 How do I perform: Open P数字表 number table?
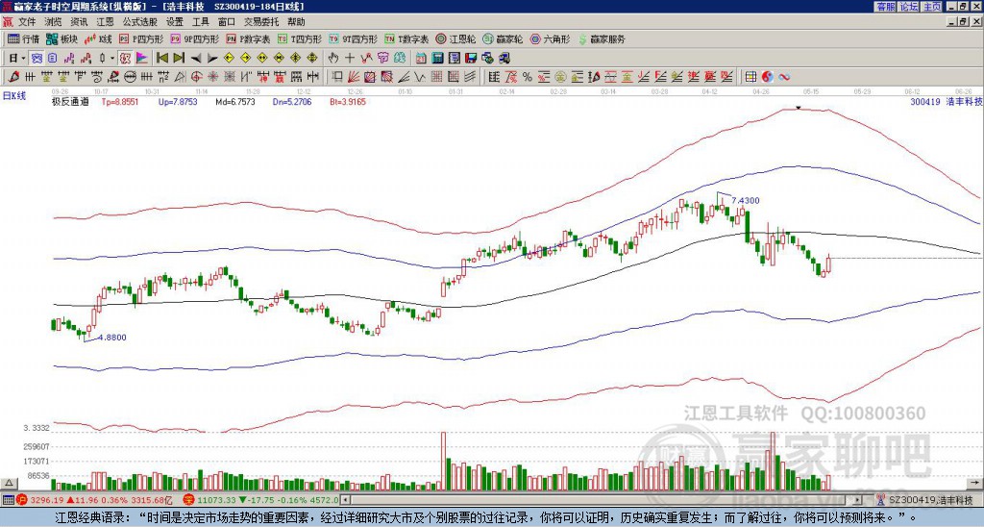(x=249, y=38)
